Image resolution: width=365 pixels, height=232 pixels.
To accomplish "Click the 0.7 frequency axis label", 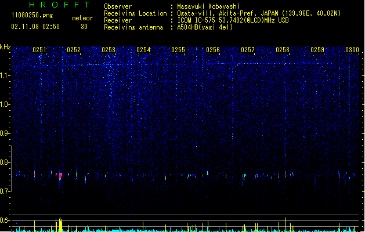I will (5, 191).
